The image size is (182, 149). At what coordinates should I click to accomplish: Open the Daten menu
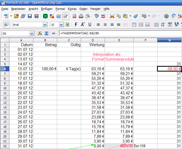(x=83, y=9)
